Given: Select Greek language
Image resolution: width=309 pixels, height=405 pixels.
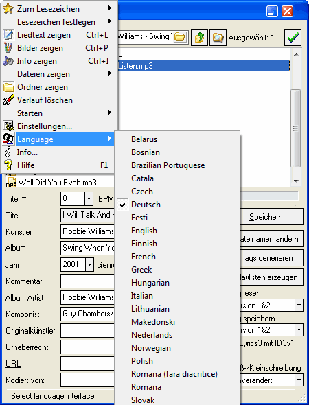Looking at the screenshot, I should point(177,269).
